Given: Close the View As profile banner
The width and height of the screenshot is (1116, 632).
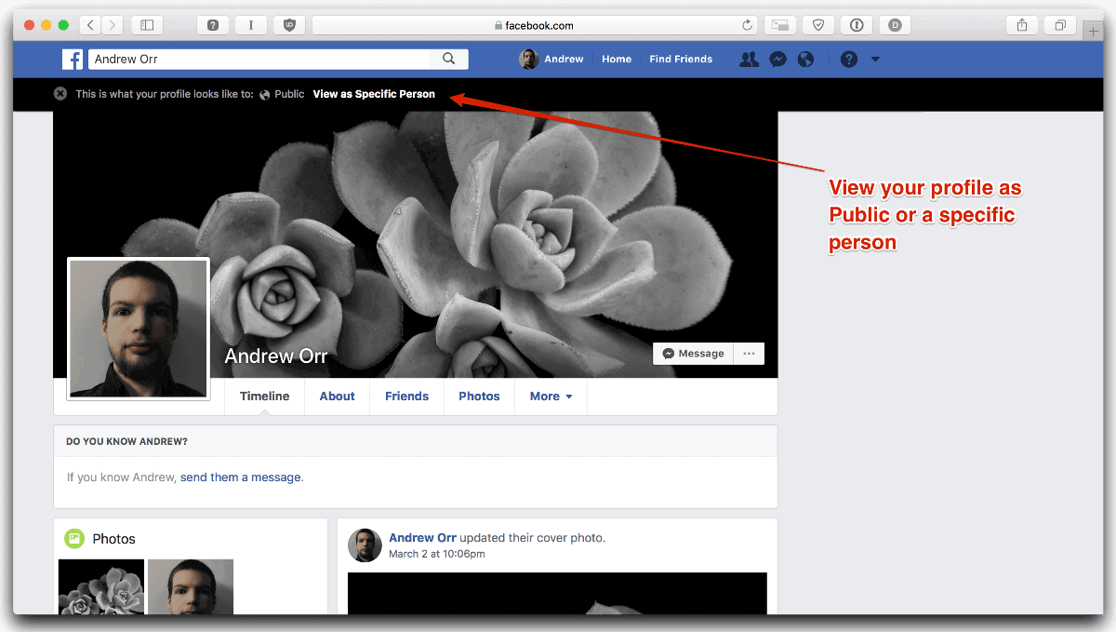Looking at the screenshot, I should tap(60, 94).
